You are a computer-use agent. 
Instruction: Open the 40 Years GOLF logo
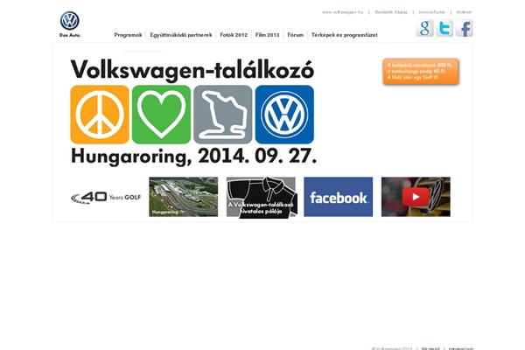coord(106,197)
